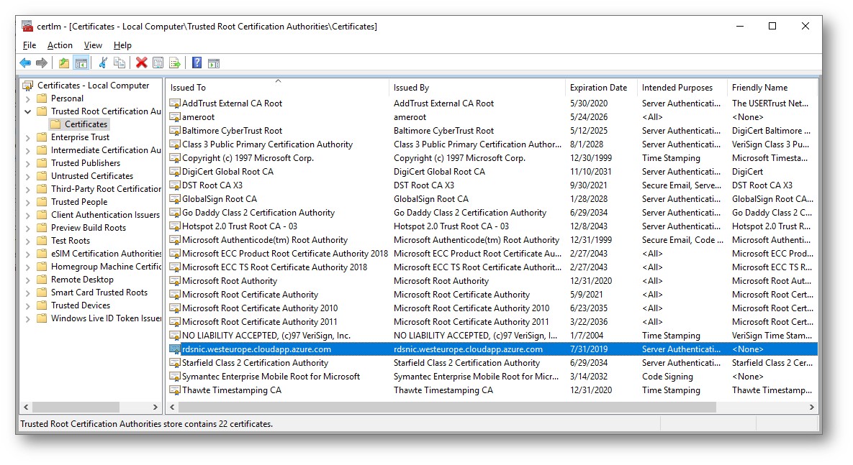Click the Enterprise Trust folder icon

pos(42,137)
